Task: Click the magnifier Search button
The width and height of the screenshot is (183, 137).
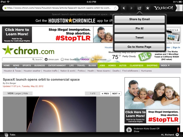Action: (37, 59)
